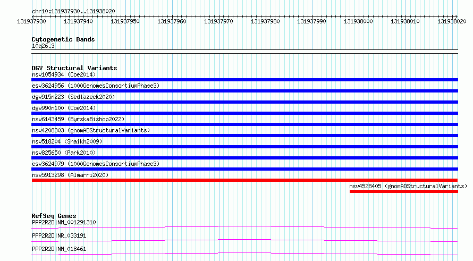Click the Cytogenetic Bands track heading
The image size is (473, 261).
coord(63,39)
